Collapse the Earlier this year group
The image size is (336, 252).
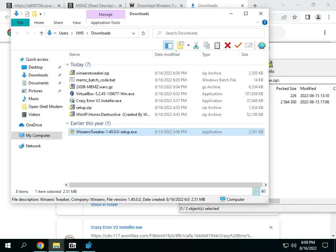67,123
